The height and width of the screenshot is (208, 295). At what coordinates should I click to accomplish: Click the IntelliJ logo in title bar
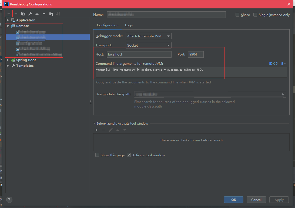click(6, 4)
